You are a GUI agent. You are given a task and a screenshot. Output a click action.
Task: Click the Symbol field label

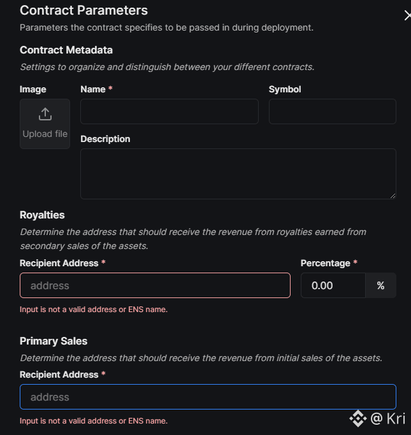[285, 89]
